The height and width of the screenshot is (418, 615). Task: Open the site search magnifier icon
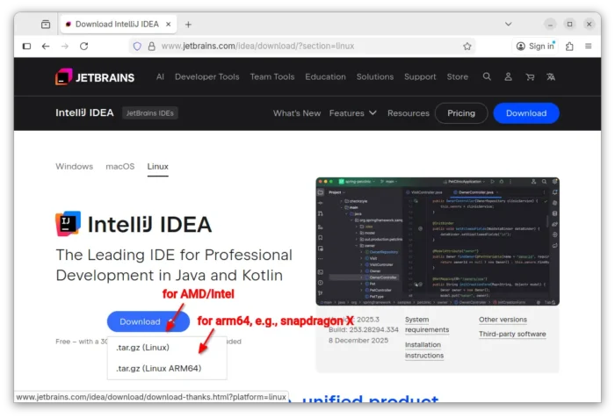pyautogui.click(x=487, y=76)
